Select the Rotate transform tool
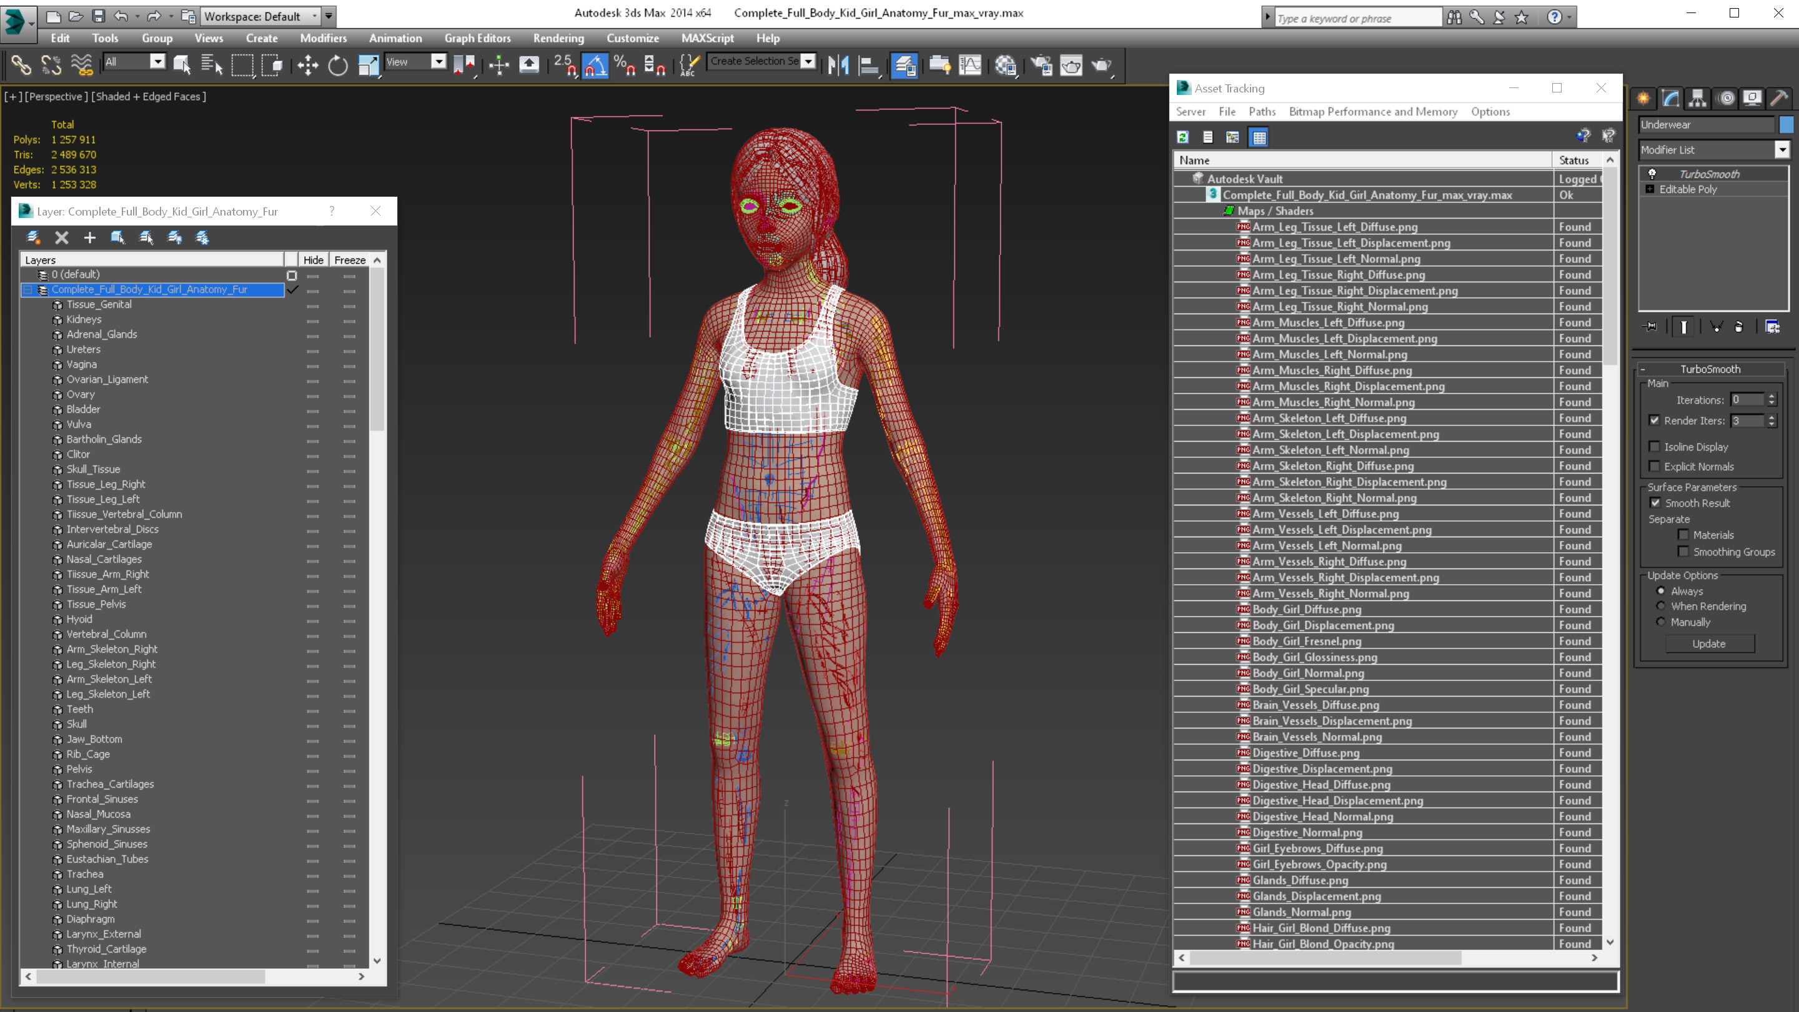 pos(338,66)
